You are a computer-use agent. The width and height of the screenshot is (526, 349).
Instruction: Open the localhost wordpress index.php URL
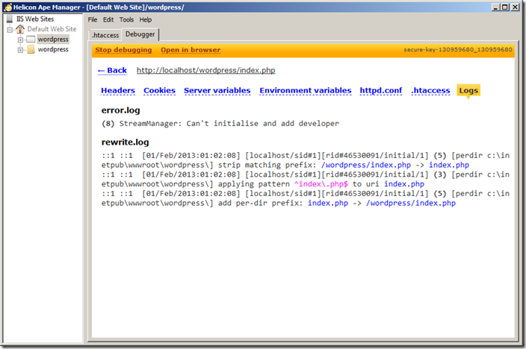(x=205, y=70)
